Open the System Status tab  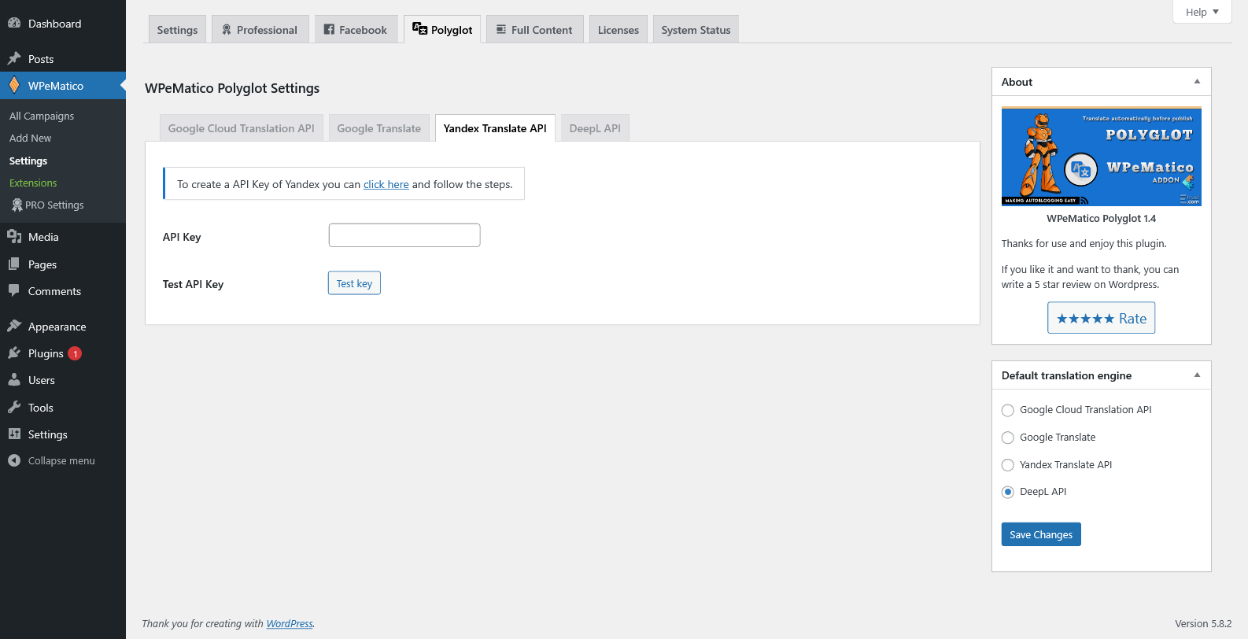(x=696, y=30)
